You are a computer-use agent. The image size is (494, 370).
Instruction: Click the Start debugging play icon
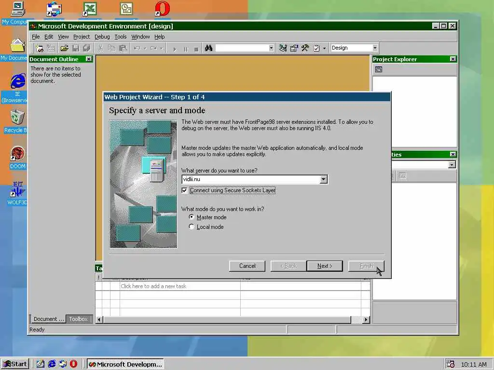(x=175, y=49)
